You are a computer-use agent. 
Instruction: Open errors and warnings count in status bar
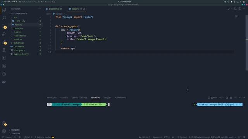[28, 137]
